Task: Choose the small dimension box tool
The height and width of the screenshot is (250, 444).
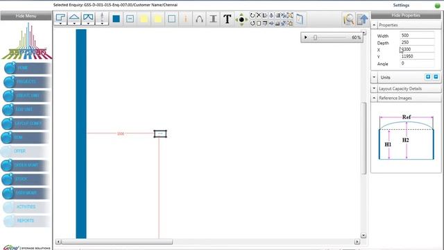Action: pos(130,19)
